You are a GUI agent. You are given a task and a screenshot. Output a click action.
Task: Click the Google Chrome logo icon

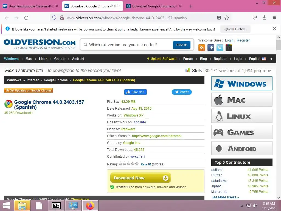tap(9, 104)
